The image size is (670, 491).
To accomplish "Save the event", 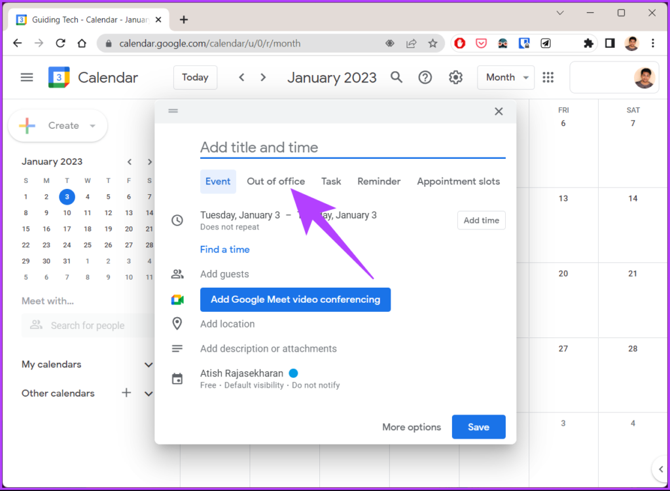I will pos(478,427).
